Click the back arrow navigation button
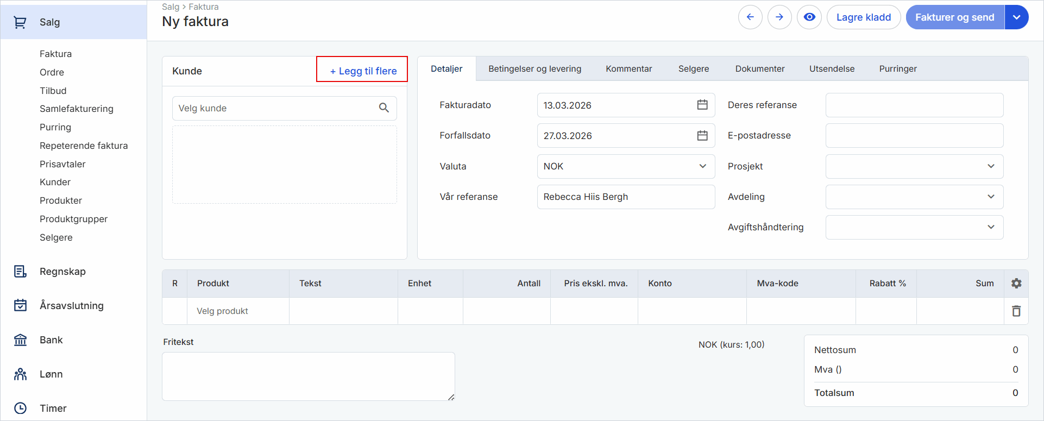The height and width of the screenshot is (421, 1044). [750, 17]
